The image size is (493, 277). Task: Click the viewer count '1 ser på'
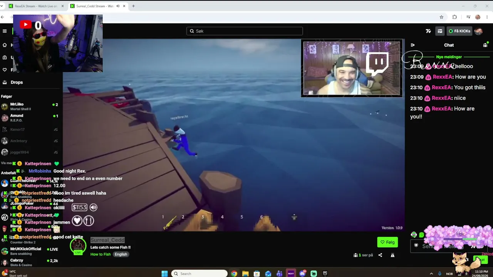coord(364,255)
